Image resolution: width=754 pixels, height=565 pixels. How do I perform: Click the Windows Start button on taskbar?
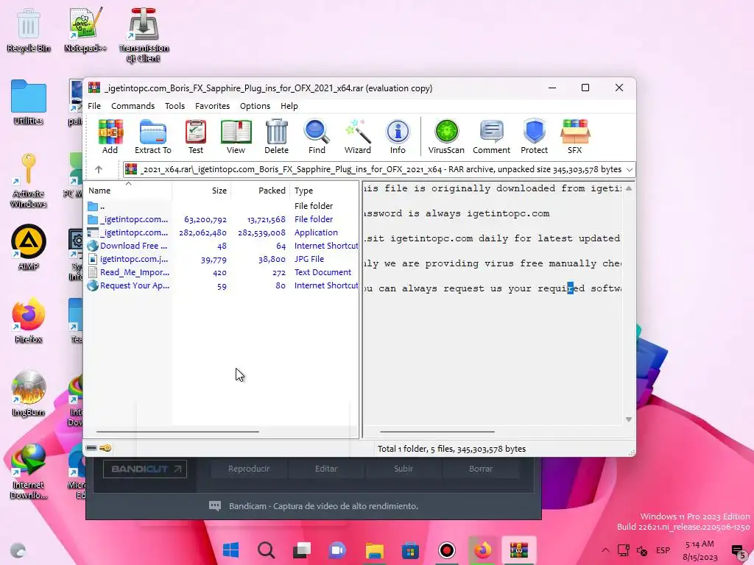coord(230,550)
